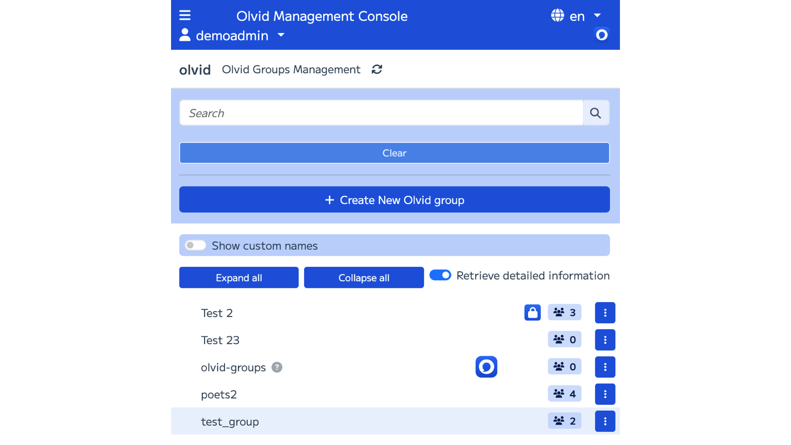
Task: Disable the Retrieve detailed information toggle
Action: click(440, 275)
